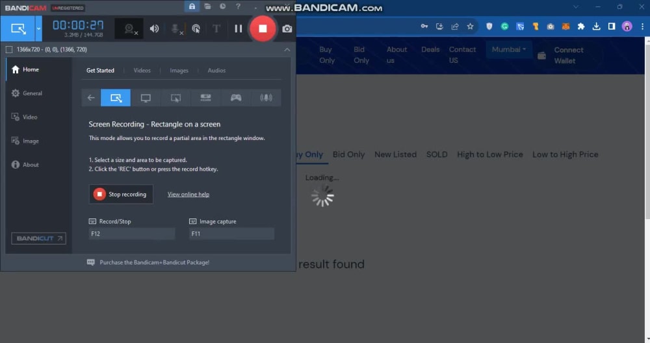Viewport: 650px width, 343px height.
Task: Open Image settings in Bandicam sidebar
Action: click(x=38, y=141)
